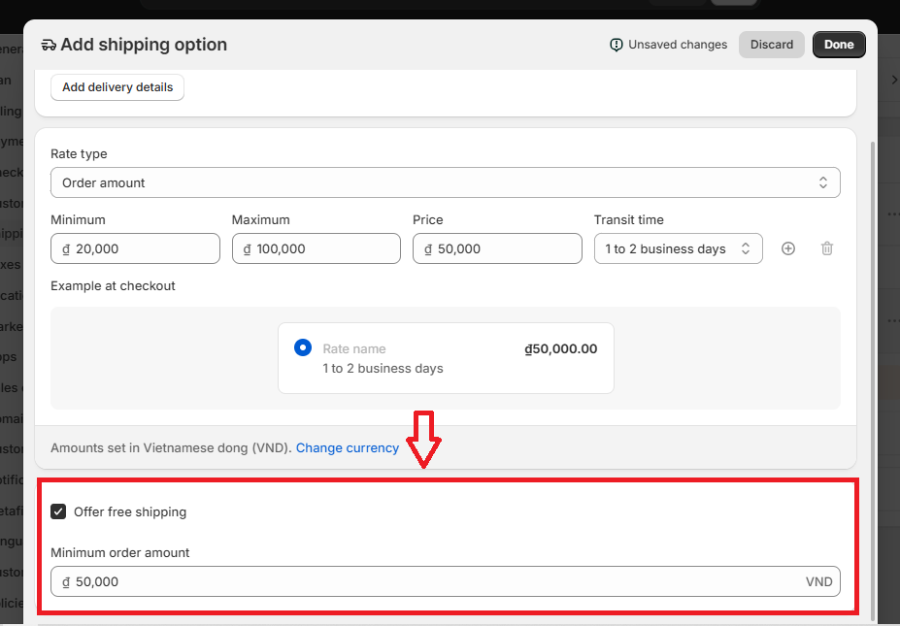The image size is (900, 626).
Task: Click the Price input field
Action: pyautogui.click(x=497, y=248)
